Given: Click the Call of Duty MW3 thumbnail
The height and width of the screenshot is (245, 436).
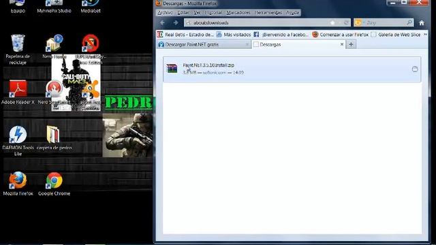Looking at the screenshot, I should [x=76, y=82].
